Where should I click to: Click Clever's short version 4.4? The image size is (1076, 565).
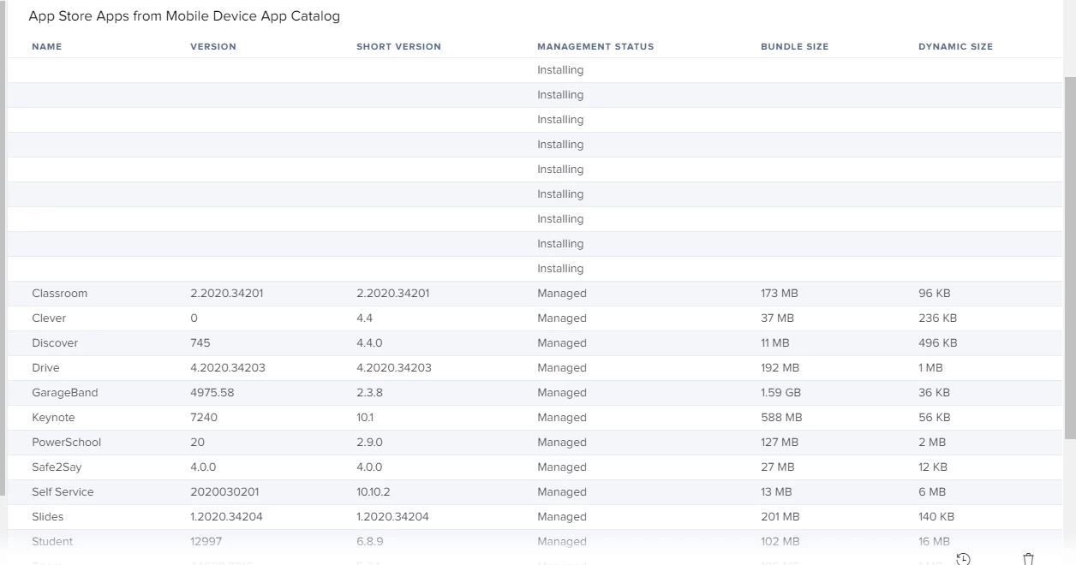[364, 318]
